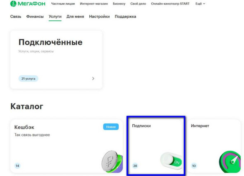Click the 14 count badge in Кешбэк
The image size is (244, 176).
(17, 166)
